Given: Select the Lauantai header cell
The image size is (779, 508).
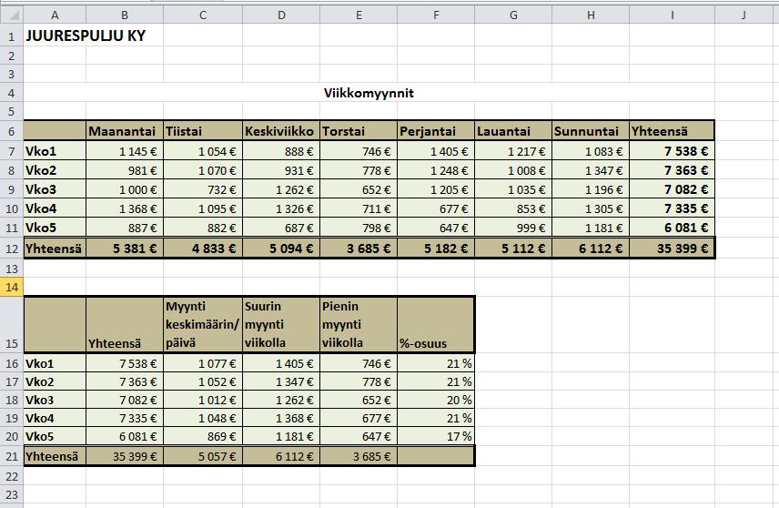Looking at the screenshot, I should (x=513, y=131).
